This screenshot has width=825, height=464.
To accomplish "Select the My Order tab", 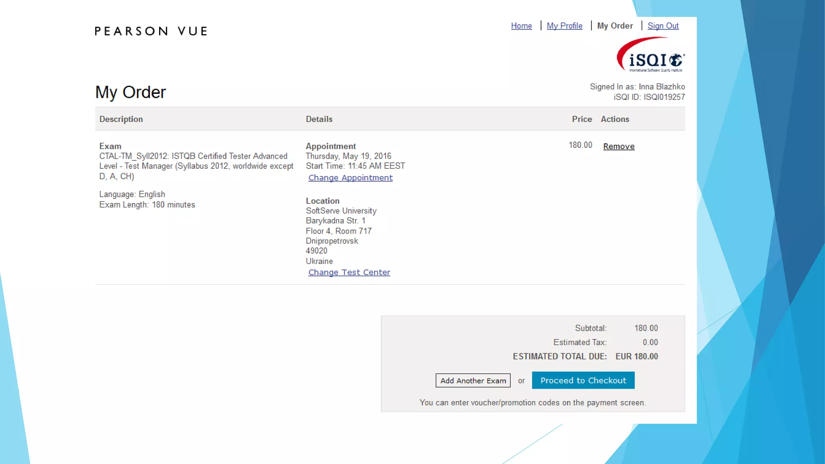I will (x=615, y=26).
